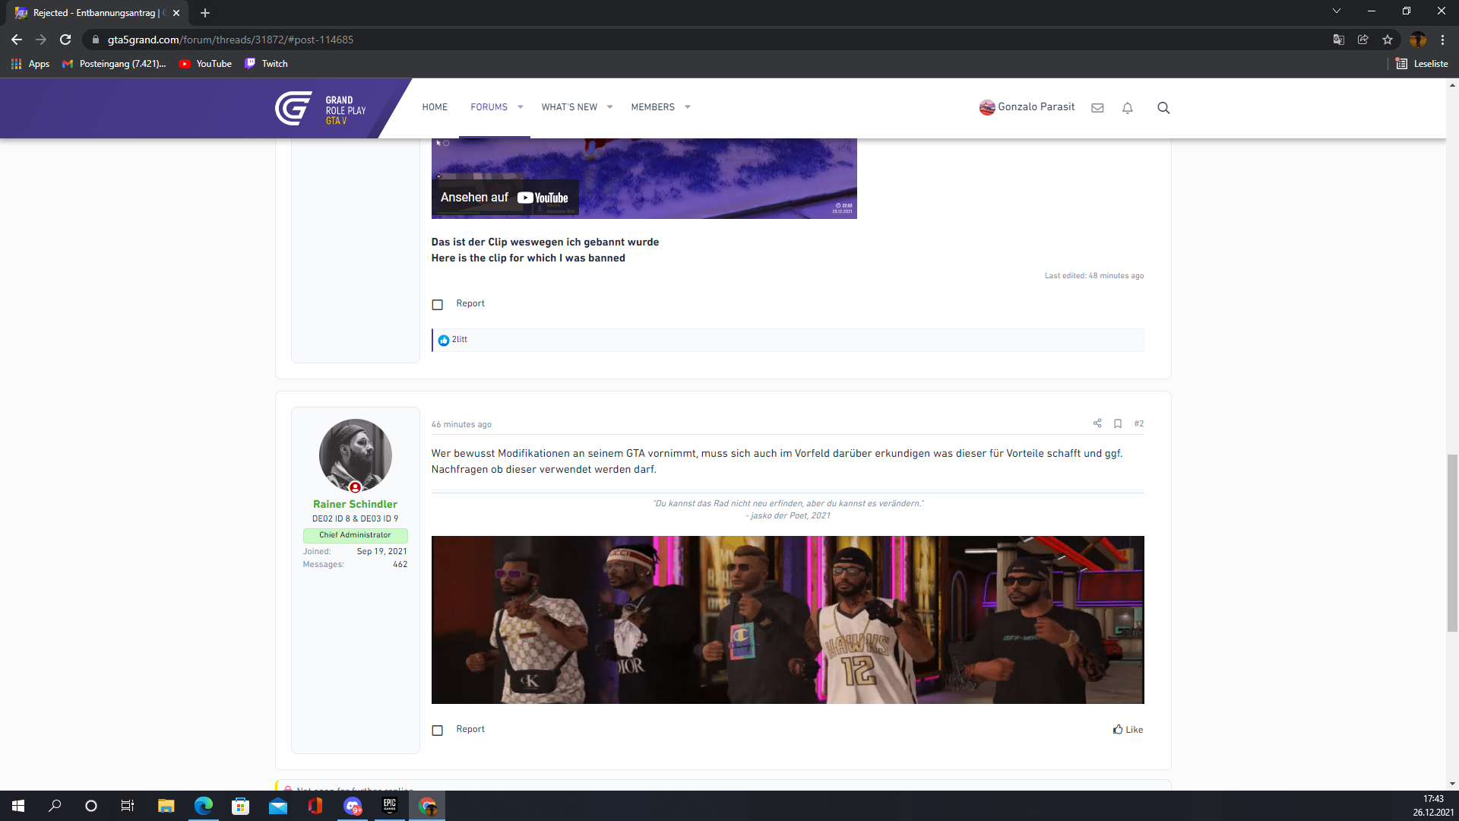The image size is (1459, 821).
Task: Open the MEMBERS nav item
Action: coord(653,107)
